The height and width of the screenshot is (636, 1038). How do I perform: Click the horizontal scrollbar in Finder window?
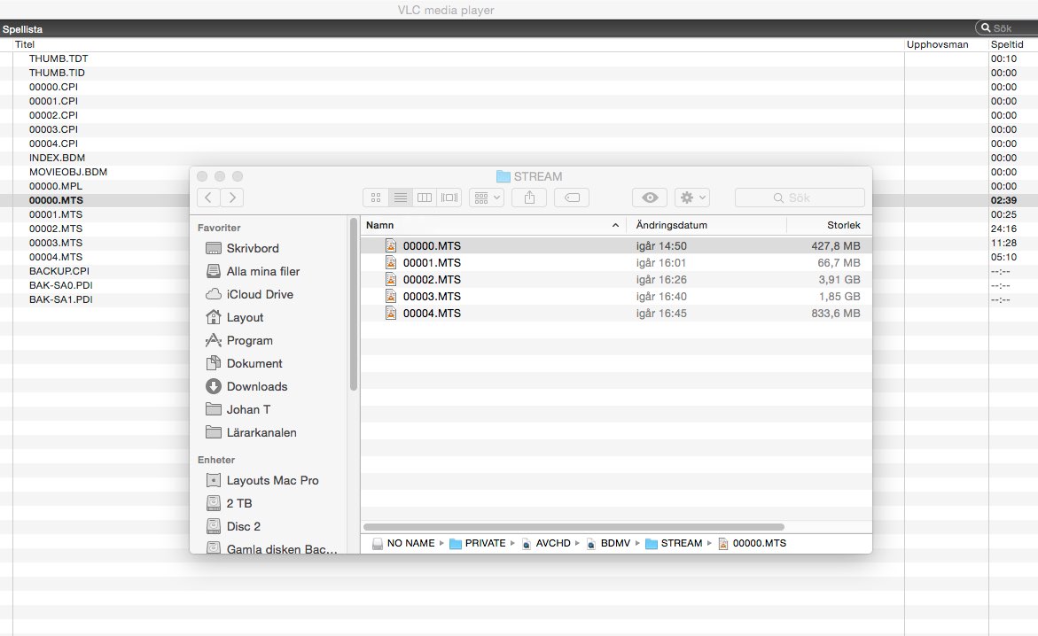coord(574,527)
